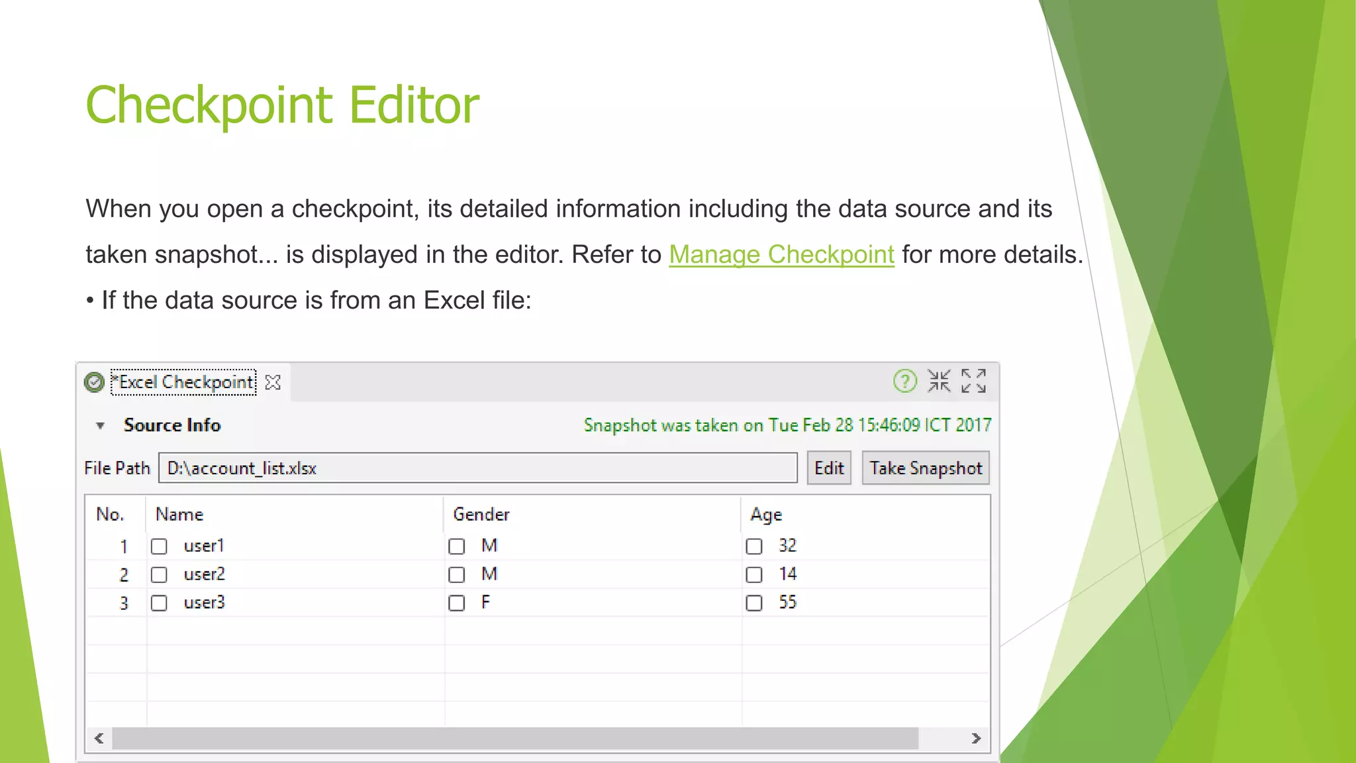This screenshot has width=1356, height=763.
Task: Select the Excel Checkpoint tab
Action: tap(183, 382)
